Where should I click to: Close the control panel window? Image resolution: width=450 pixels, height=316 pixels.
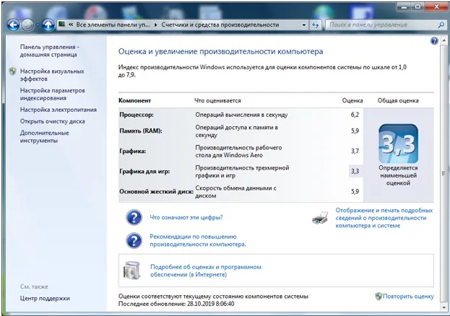pyautogui.click(x=436, y=6)
